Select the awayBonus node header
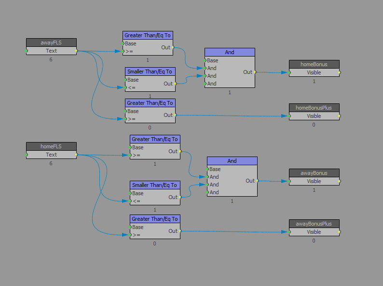Image resolution: width=383 pixels, height=286 pixels. 314,173
